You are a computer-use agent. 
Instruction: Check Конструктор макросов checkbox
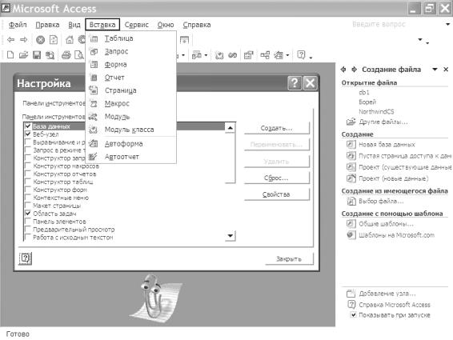pos(28,166)
